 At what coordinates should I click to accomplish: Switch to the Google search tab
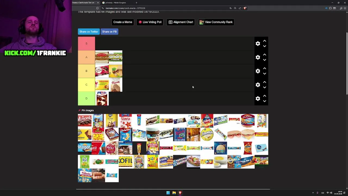[x=116, y=3]
